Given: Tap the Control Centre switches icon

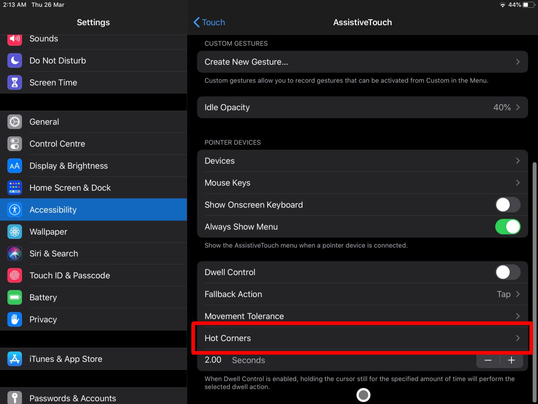Looking at the screenshot, I should coord(15,144).
